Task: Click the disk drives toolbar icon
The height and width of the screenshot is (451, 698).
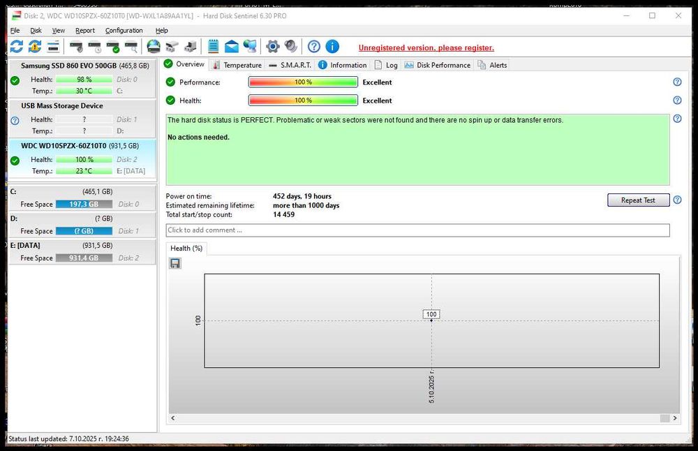Action: coord(172,46)
